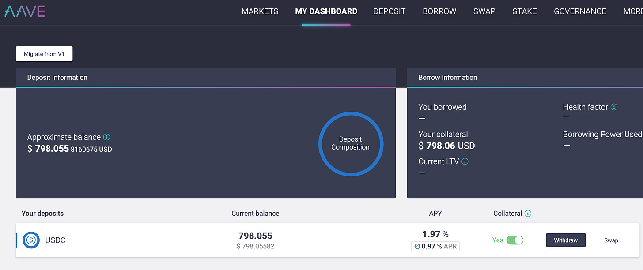Click the Borrow Information panel header
The image size is (643, 270).
point(525,78)
